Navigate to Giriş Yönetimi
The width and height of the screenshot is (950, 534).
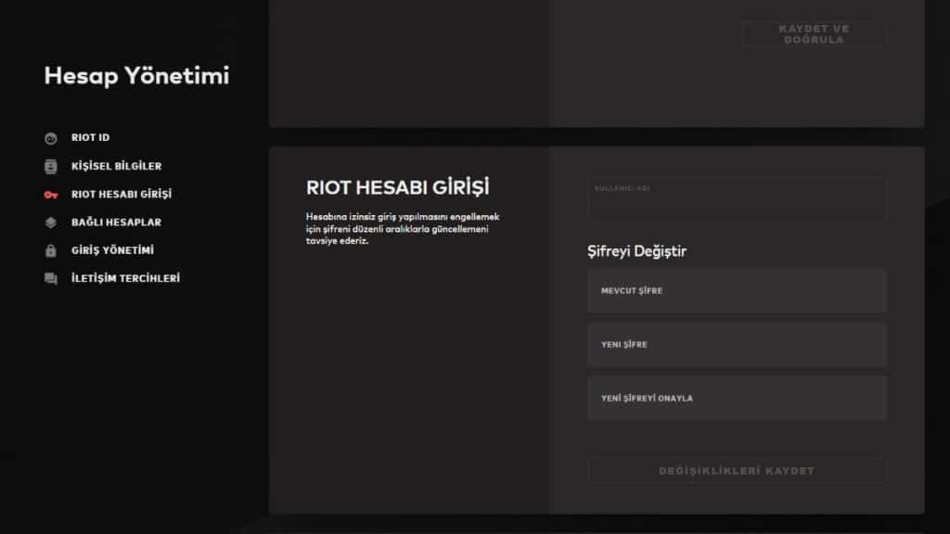tap(112, 250)
